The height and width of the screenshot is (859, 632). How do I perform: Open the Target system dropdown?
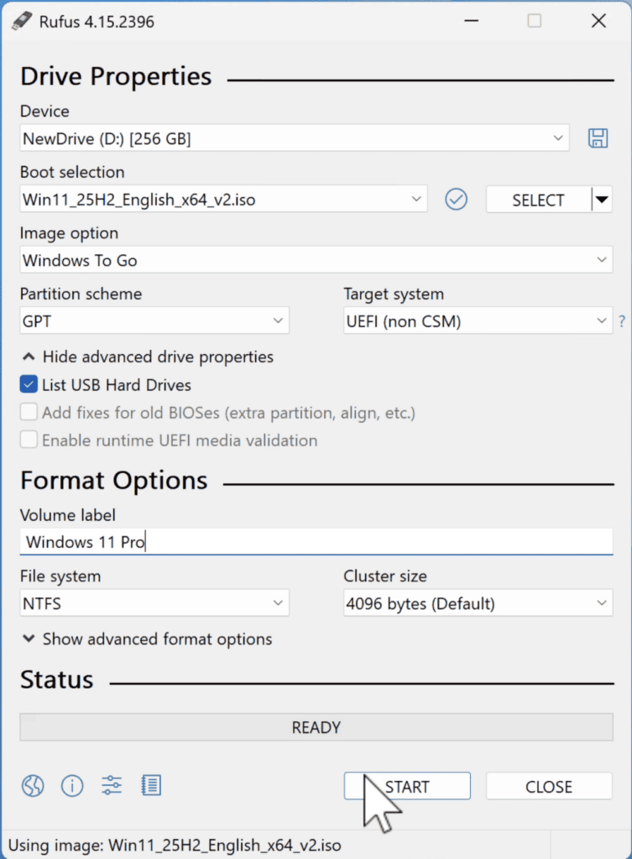click(478, 321)
